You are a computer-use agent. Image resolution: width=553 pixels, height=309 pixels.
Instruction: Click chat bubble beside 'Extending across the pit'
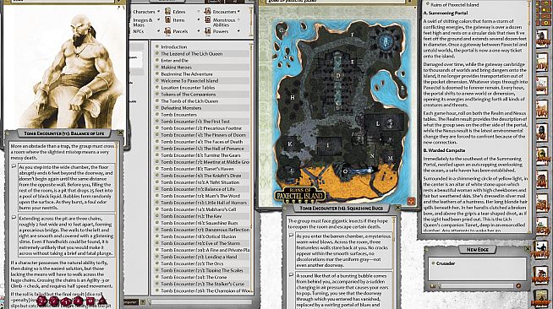[14, 218]
